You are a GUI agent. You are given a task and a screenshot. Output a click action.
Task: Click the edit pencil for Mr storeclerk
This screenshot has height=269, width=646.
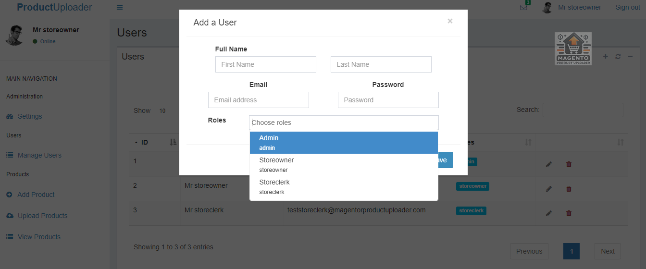coord(549,213)
